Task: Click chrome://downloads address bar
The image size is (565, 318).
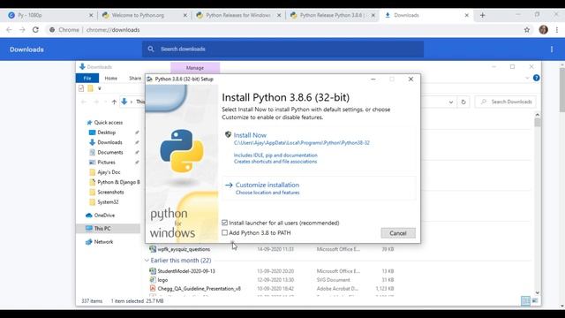Action: coord(113,30)
